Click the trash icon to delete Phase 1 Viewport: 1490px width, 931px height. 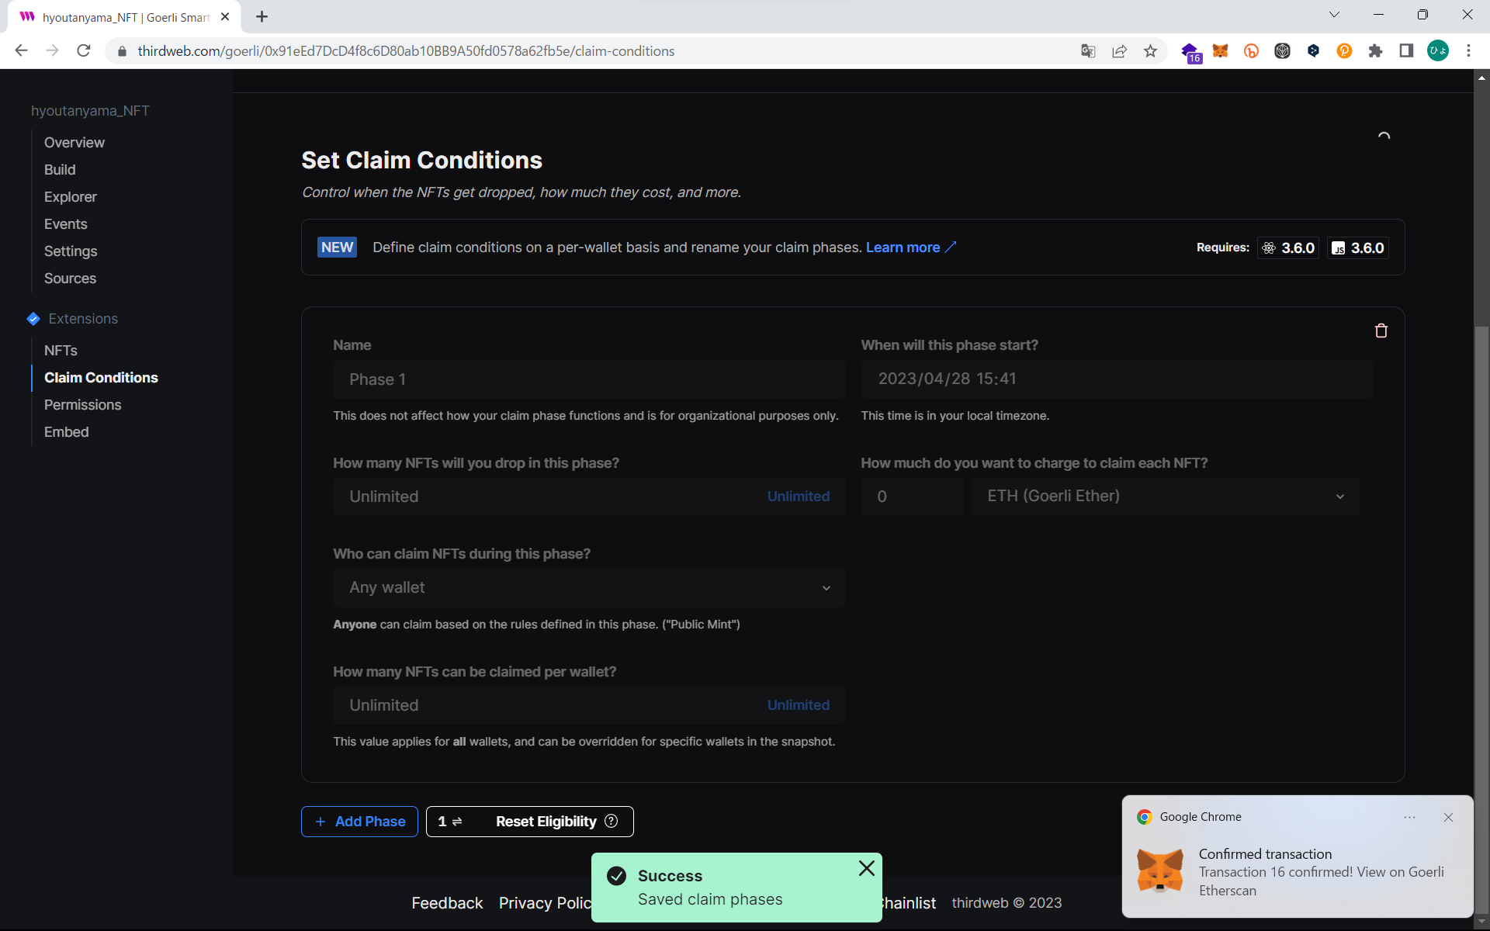[1381, 331]
